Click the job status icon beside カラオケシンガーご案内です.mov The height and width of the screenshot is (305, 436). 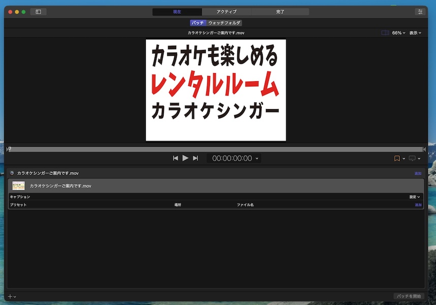pyautogui.click(x=12, y=173)
